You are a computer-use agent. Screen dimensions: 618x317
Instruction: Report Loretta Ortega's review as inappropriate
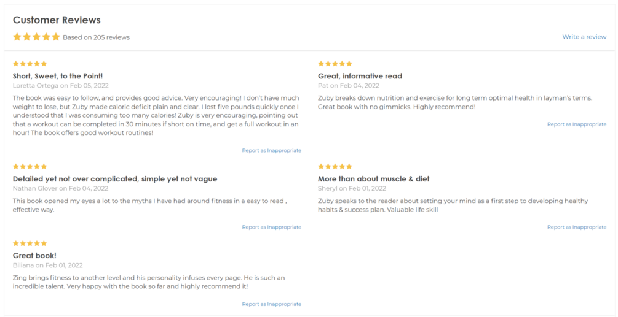tap(272, 150)
